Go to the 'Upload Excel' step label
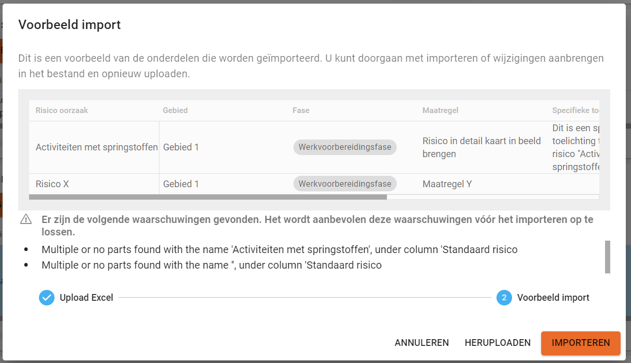The width and height of the screenshot is (631, 363). [86, 298]
